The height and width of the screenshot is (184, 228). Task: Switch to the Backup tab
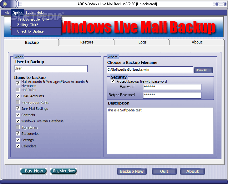click(32, 42)
